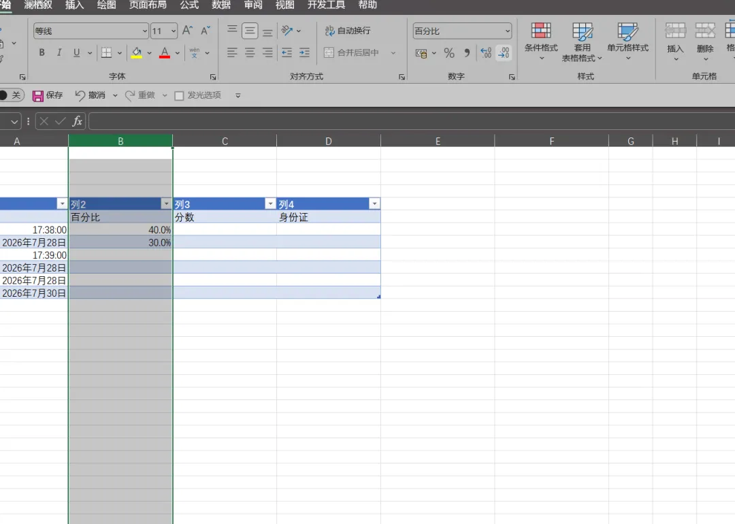Open the 页面布局 ribbon tab
The image size is (735, 524).
148,5
